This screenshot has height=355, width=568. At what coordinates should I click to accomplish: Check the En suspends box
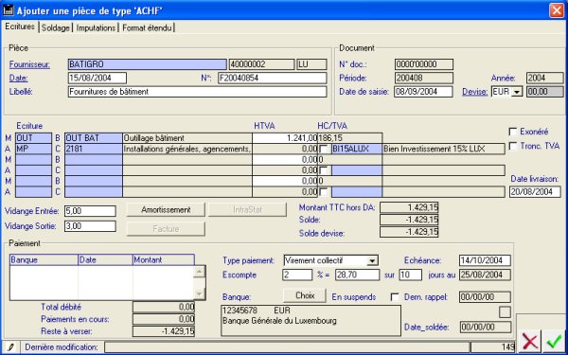pos(395,297)
